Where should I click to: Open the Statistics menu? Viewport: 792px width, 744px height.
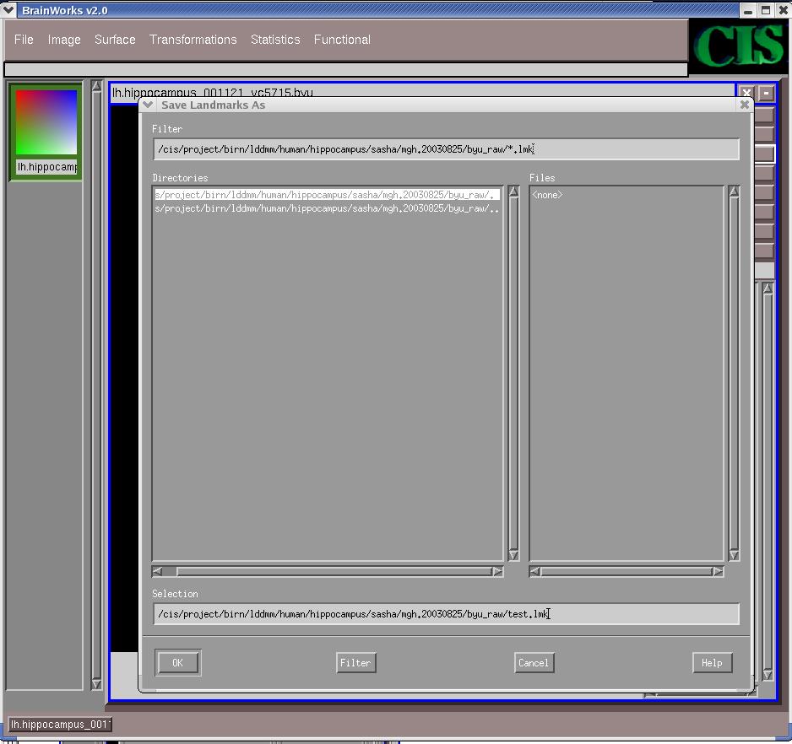coord(275,40)
